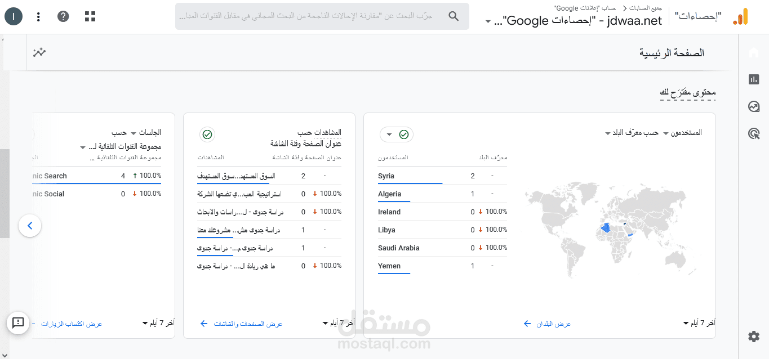Image resolution: width=769 pixels, height=359 pixels.
Task: Click the Insights sparkline icon
Action: 39,52
